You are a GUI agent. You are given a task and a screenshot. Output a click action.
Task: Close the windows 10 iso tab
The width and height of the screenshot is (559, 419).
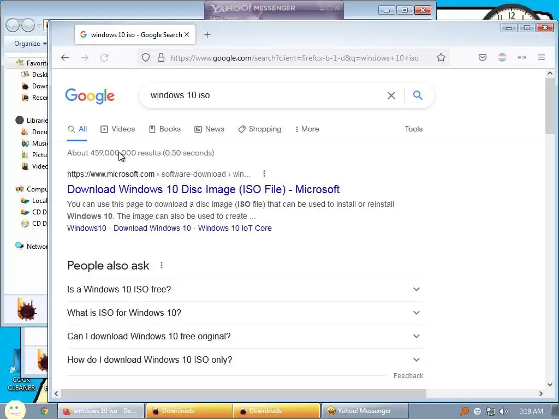187,34
